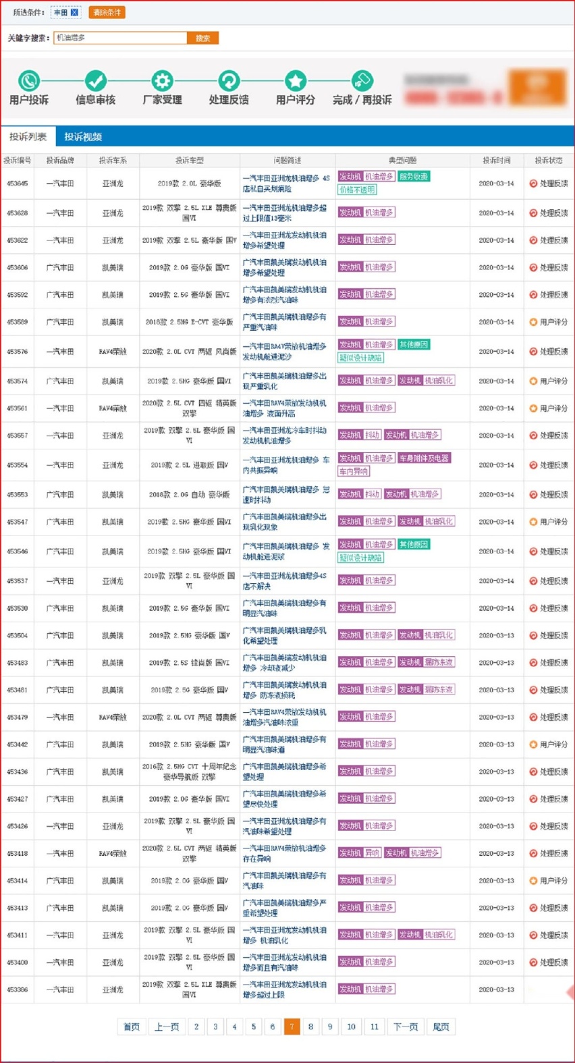Viewport: 575px width, 1063px height.
Task: Click the orange banner button at top right
Action: pyautogui.click(x=537, y=87)
